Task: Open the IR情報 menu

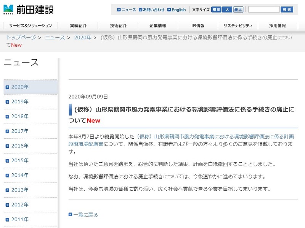Action: pos(198,26)
